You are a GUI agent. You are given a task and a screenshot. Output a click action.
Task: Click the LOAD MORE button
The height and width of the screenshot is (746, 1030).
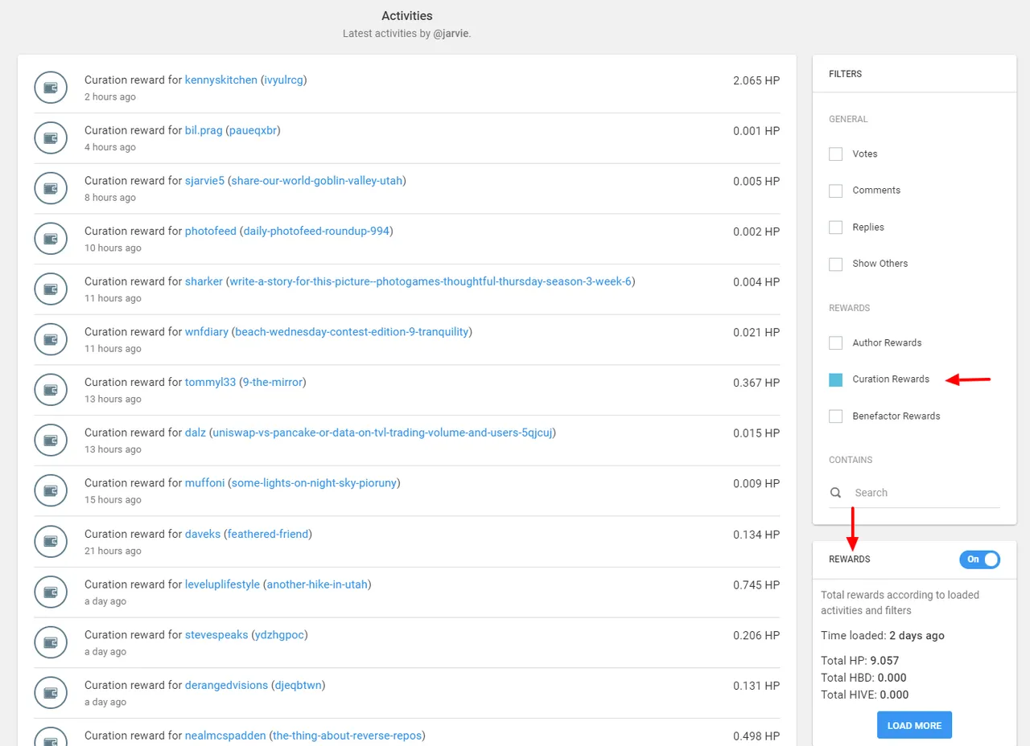click(914, 725)
